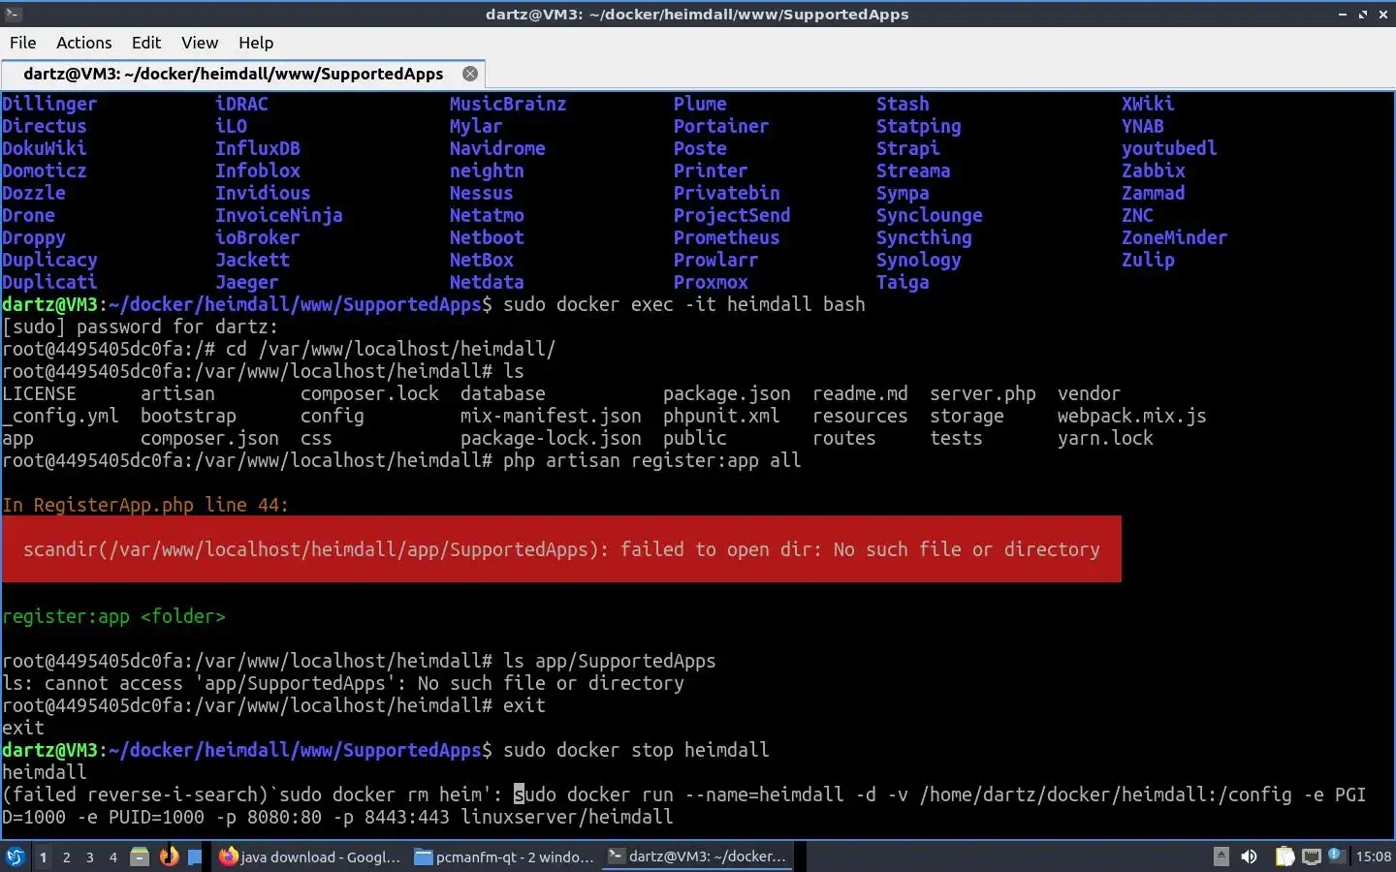
Task: Open the network connection tray icon
Action: (x=1312, y=856)
